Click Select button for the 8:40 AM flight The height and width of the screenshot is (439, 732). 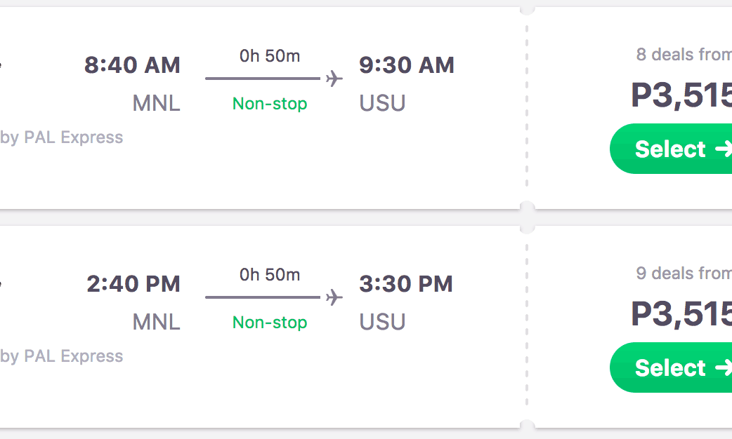[671, 149]
